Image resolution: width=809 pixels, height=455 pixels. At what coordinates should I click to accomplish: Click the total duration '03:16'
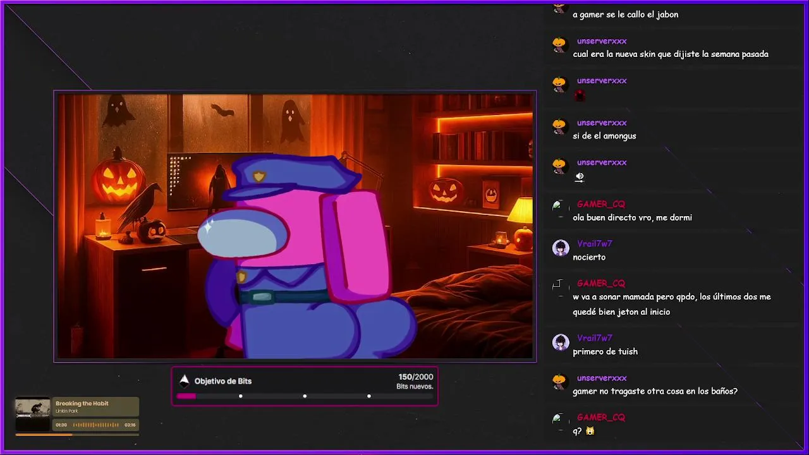tap(130, 425)
